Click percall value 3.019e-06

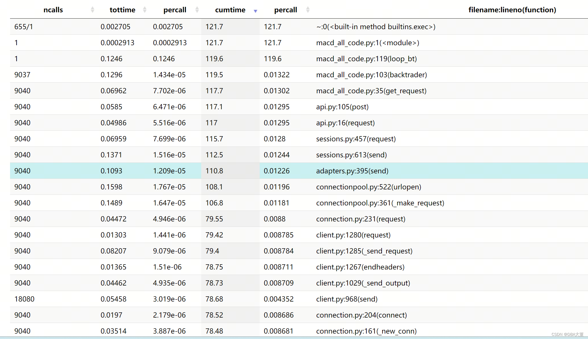pyautogui.click(x=169, y=299)
